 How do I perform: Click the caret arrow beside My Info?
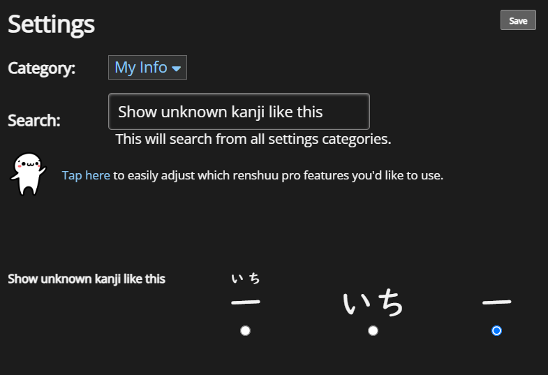pyautogui.click(x=177, y=68)
